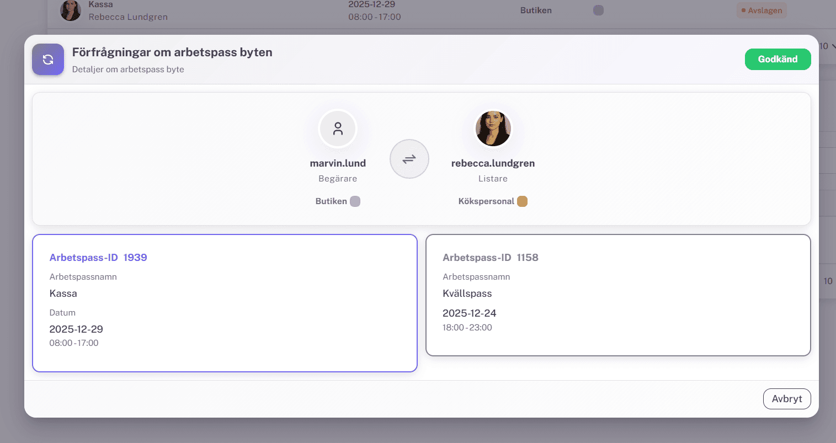
Task: Open the rows-per-page dropdown showing 10
Action: point(823,46)
